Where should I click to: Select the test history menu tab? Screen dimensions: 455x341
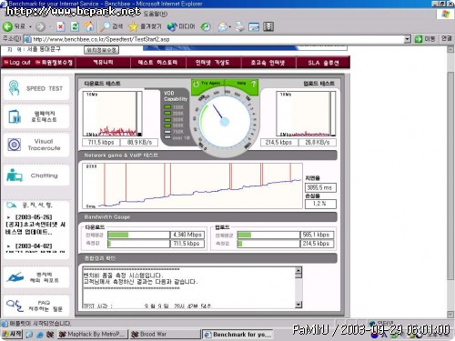pos(157,63)
